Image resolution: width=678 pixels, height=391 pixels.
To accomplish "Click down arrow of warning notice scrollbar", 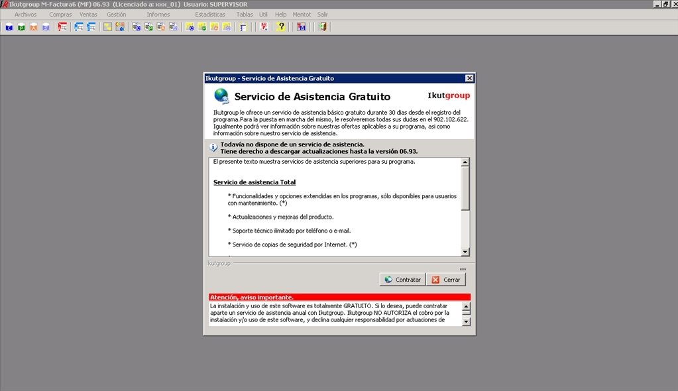I will point(466,321).
